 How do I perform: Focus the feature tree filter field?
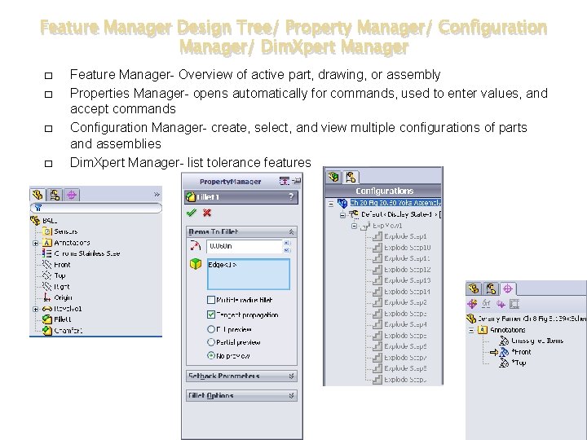click(x=96, y=208)
